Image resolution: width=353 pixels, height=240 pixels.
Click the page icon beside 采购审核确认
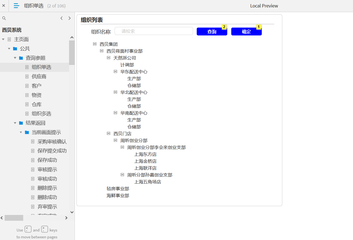tap(33, 142)
